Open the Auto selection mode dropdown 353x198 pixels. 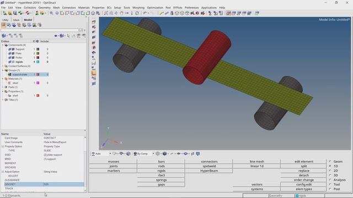(110, 154)
